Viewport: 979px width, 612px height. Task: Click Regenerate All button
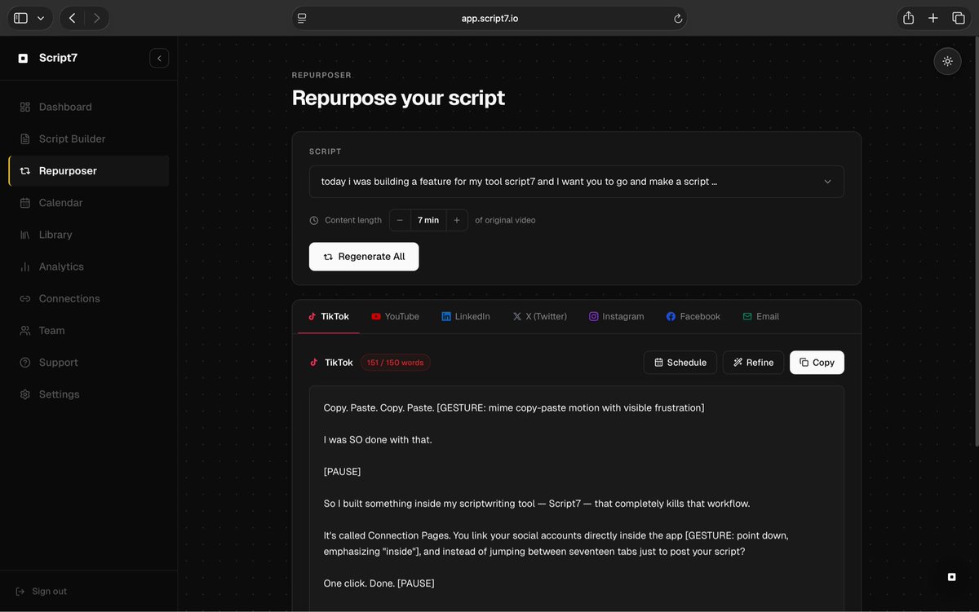click(364, 257)
